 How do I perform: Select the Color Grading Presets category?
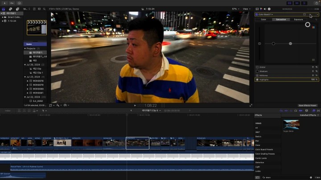(265, 154)
